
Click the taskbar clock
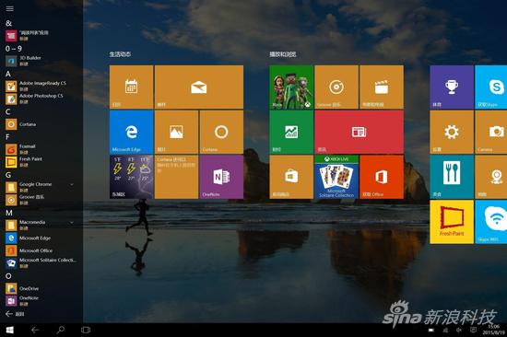[493, 330]
